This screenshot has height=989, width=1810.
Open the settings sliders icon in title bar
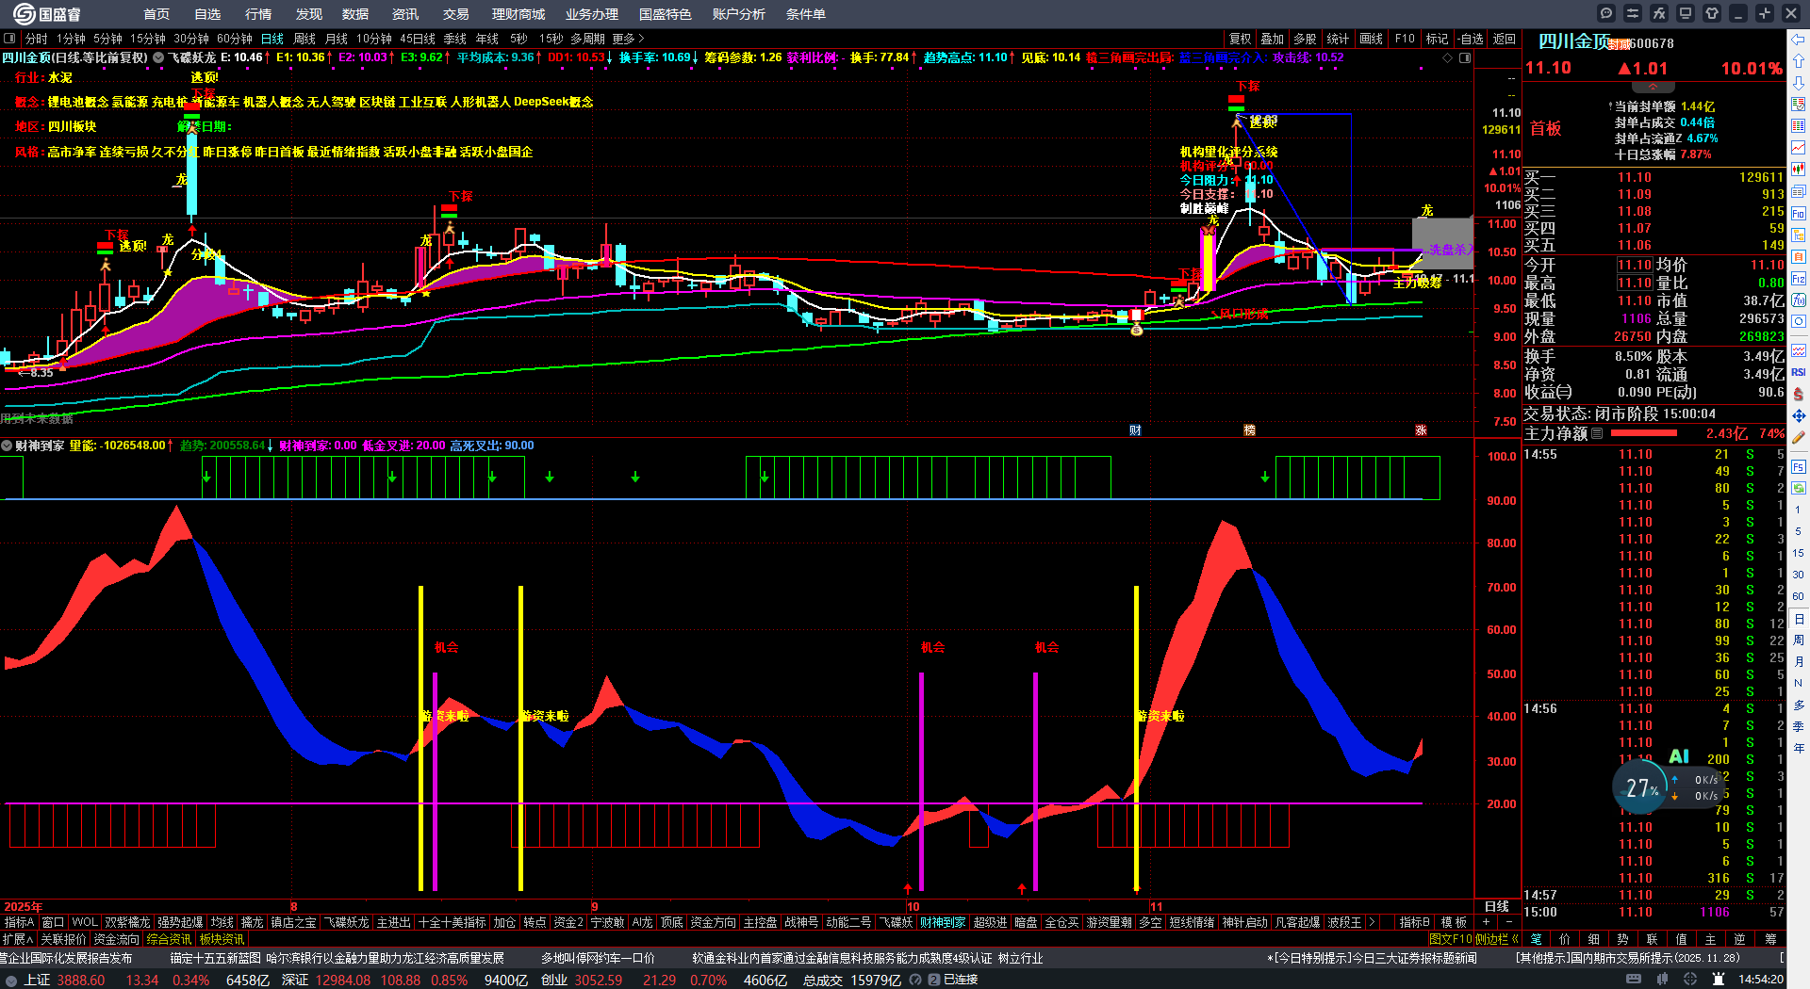[x=1633, y=13]
